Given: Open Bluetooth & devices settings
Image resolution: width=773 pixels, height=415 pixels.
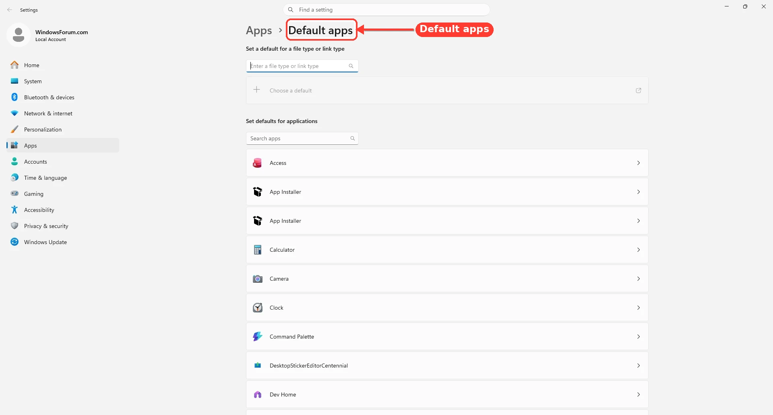Looking at the screenshot, I should pyautogui.click(x=63, y=97).
